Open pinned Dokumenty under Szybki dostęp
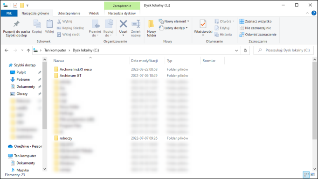The image size is (318, 179). pyautogui.click(x=22, y=86)
